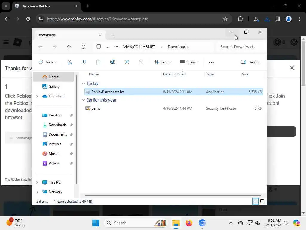Click VM6.COLLABNET in the address path
Screen dimensions: 306x230
click(x=139, y=47)
